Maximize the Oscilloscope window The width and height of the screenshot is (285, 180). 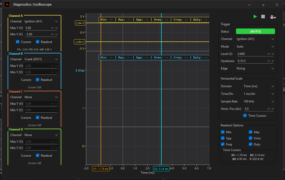263,5
